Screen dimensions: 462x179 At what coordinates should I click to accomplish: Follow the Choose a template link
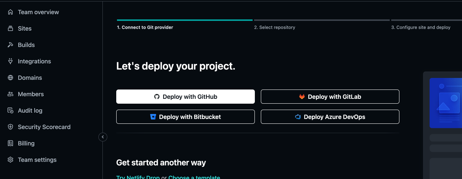click(194, 177)
